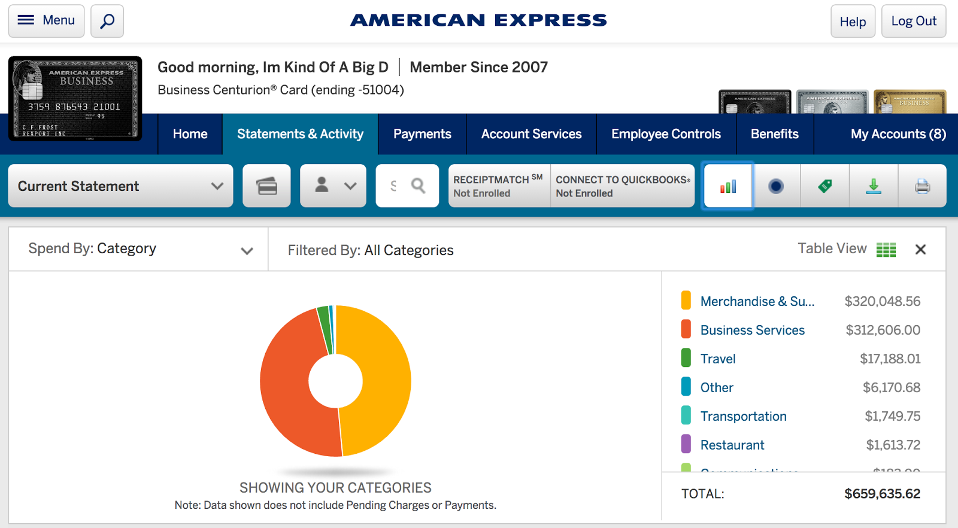This screenshot has width=958, height=528.
Task: Select the bar chart spend view icon
Action: click(728, 186)
